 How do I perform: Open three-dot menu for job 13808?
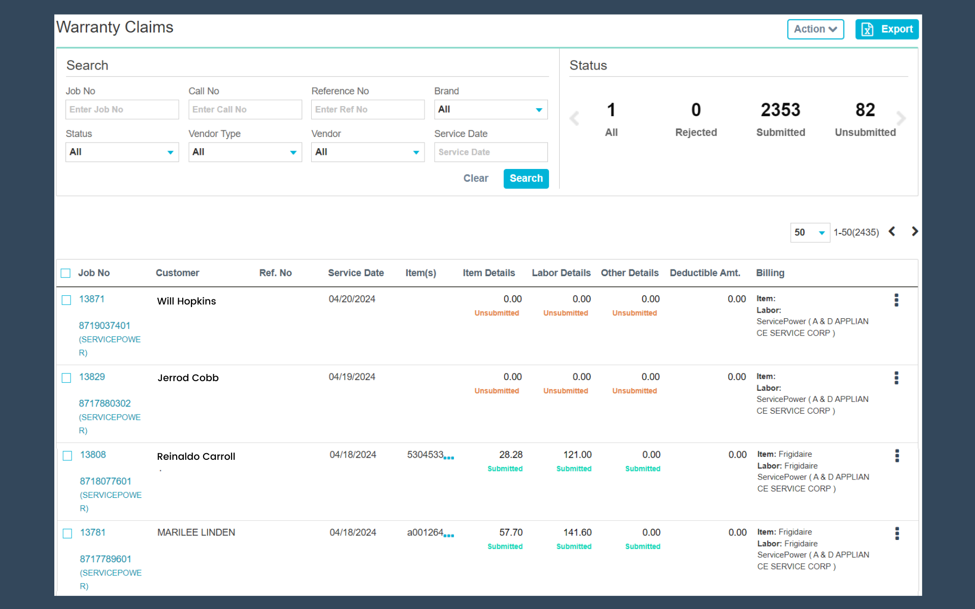(x=897, y=456)
